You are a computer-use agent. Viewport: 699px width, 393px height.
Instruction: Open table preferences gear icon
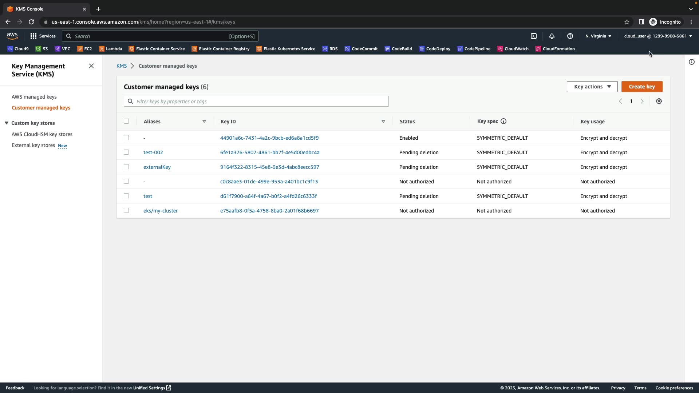click(x=659, y=101)
